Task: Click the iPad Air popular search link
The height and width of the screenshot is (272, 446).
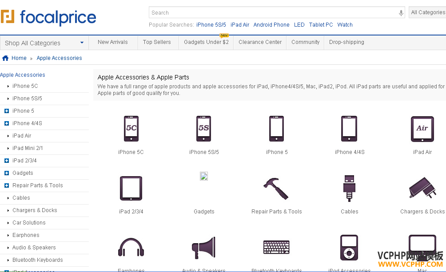Action: (x=240, y=25)
